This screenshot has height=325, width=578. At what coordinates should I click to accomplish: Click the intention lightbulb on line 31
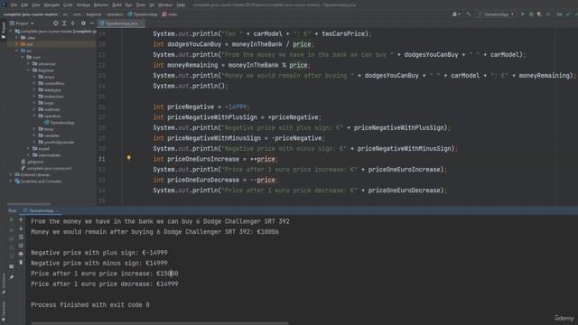coord(128,158)
